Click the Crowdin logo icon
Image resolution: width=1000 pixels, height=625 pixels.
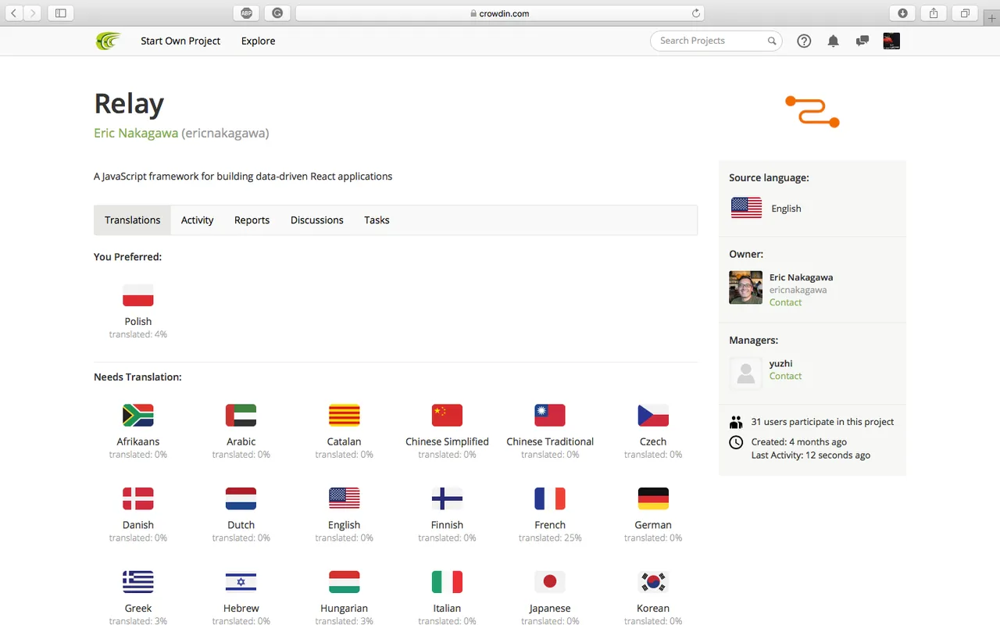point(109,41)
